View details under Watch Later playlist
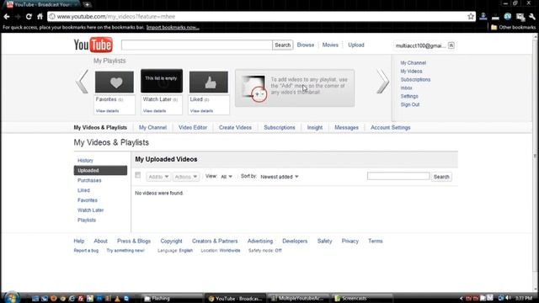This screenshot has width=539, height=303. (x=155, y=111)
